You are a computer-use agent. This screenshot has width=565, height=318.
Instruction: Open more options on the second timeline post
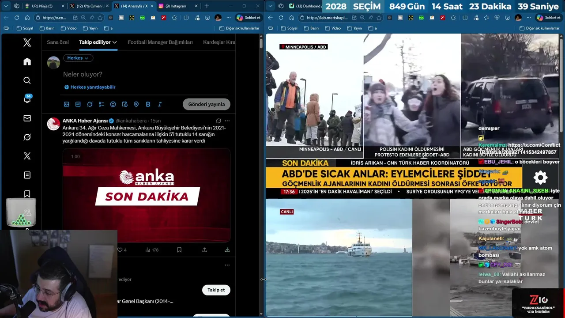227,265
